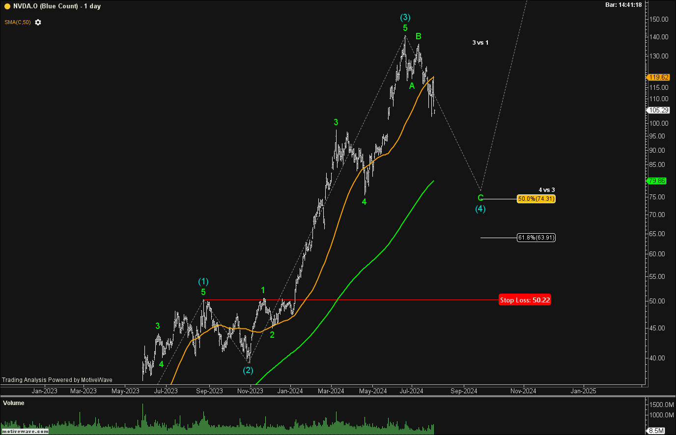Select the cyan (3) wave label
Image resolution: width=676 pixels, height=435 pixels.
(x=405, y=18)
